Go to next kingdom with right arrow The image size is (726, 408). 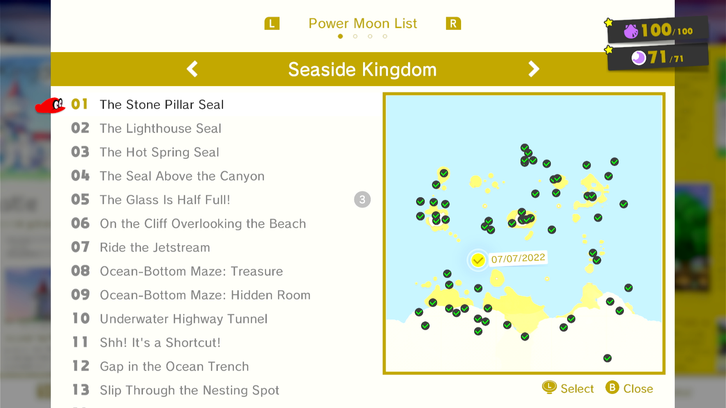click(x=534, y=69)
